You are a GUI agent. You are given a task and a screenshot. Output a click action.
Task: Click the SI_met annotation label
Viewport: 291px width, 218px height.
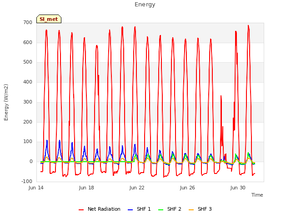(49, 19)
